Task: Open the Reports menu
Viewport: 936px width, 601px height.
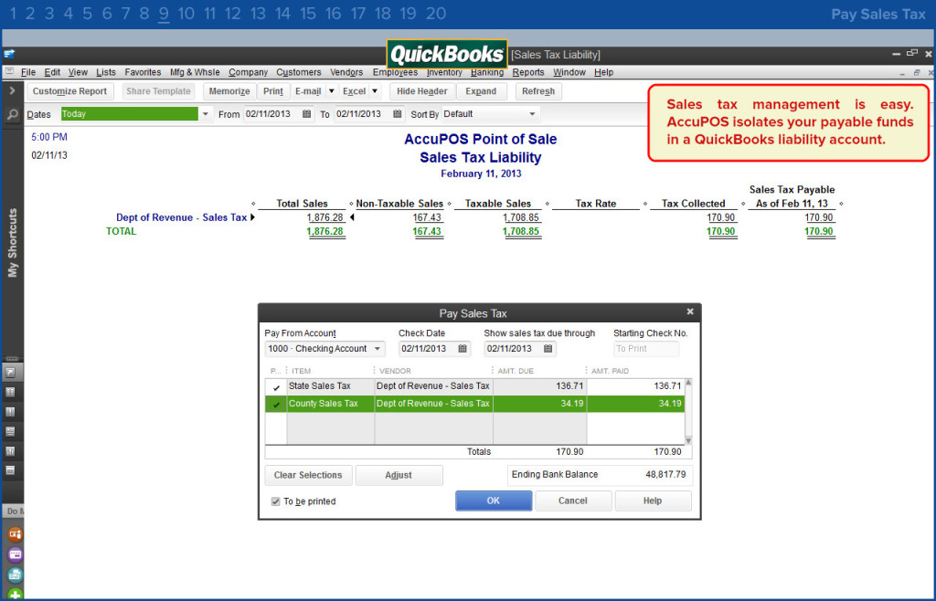Action: click(528, 72)
